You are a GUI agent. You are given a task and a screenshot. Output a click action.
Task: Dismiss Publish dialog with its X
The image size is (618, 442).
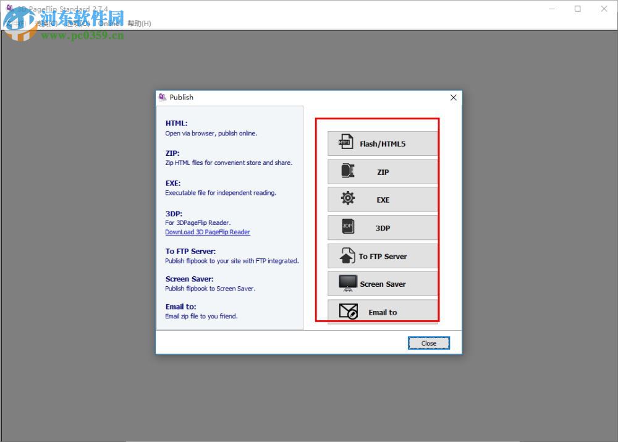click(x=453, y=98)
